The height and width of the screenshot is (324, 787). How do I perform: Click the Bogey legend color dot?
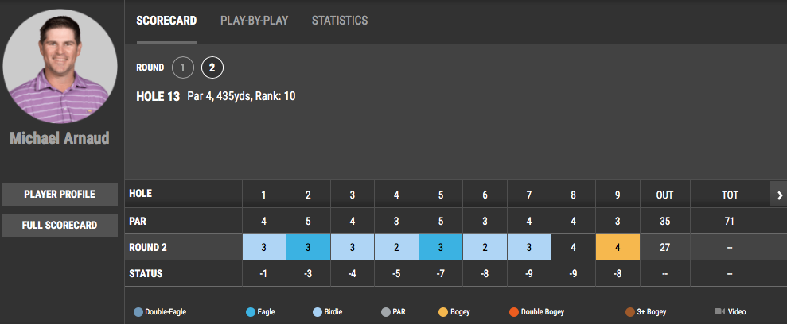[x=443, y=312]
